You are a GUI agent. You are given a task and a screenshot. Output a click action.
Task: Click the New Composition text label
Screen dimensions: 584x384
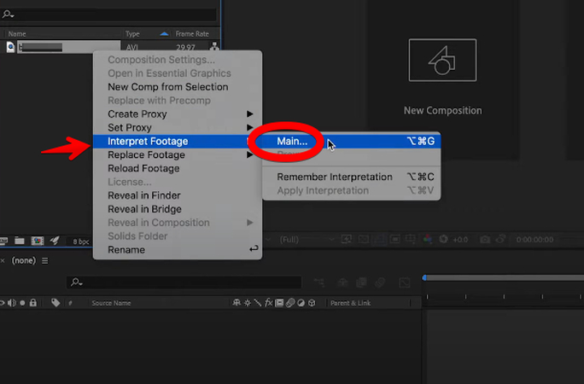coord(442,111)
